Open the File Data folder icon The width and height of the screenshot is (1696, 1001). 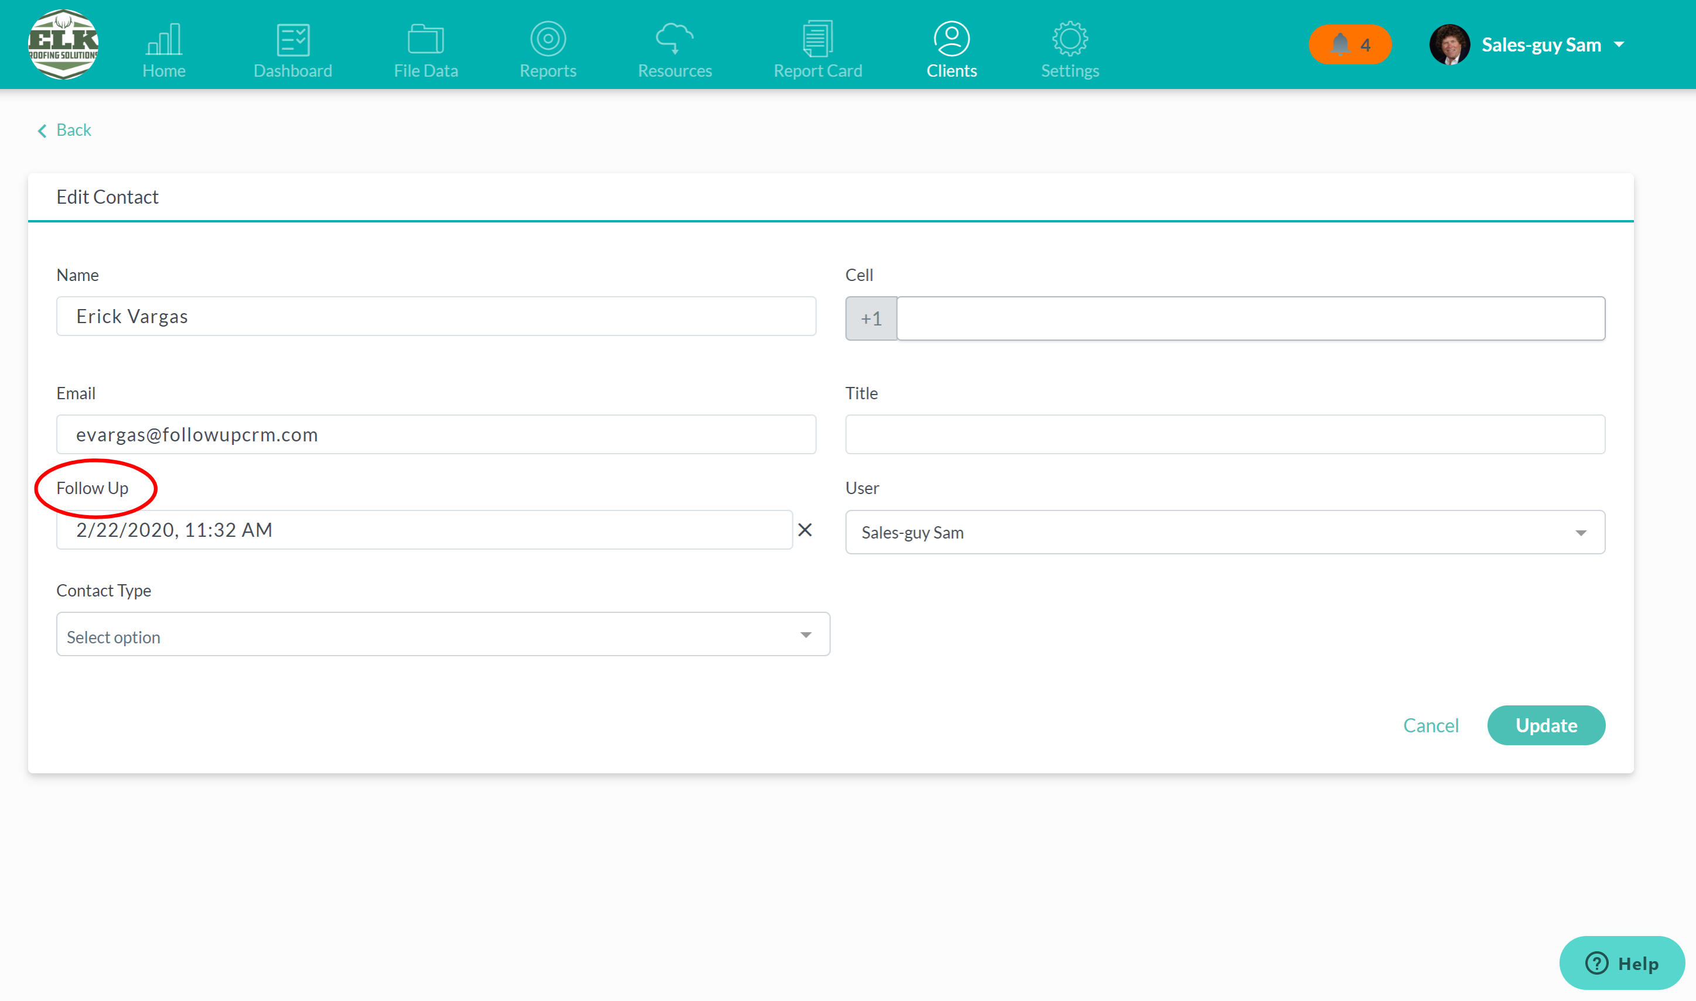(x=426, y=39)
